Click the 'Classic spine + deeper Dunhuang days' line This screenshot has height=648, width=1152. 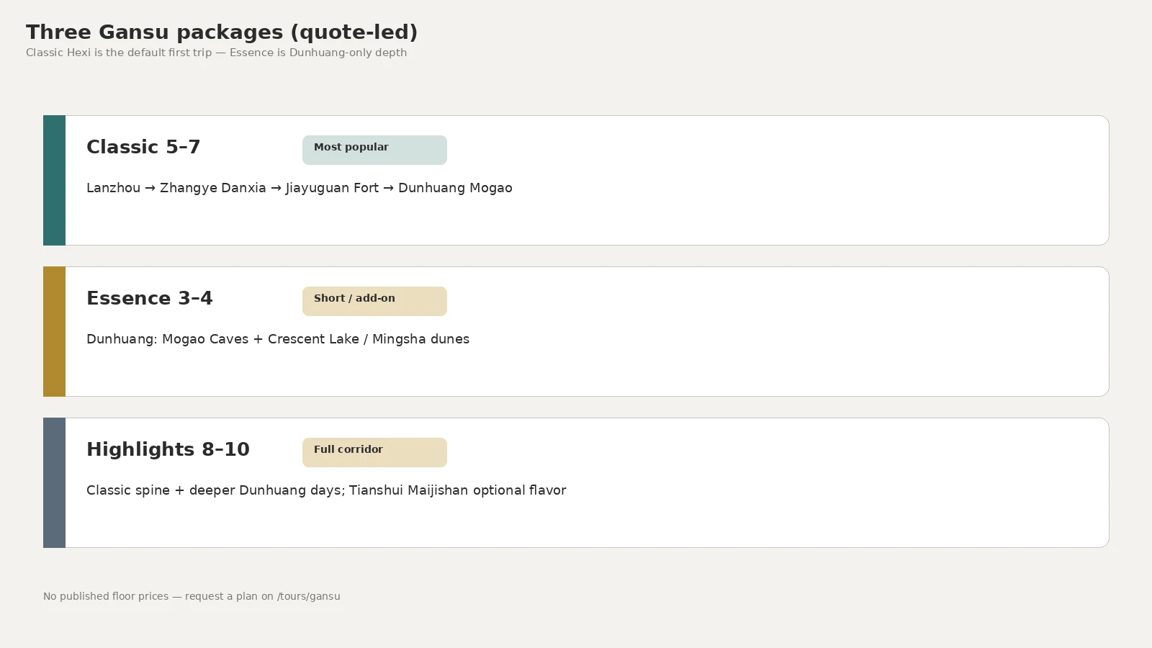[326, 490]
